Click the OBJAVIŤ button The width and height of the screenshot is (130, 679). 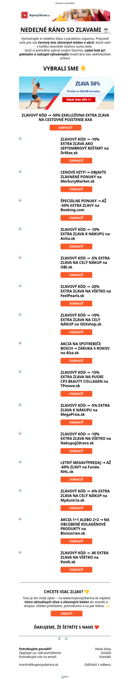tap(67, 613)
